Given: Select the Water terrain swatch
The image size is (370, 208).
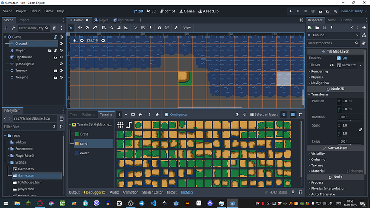Looking at the screenshot, I should [77, 153].
